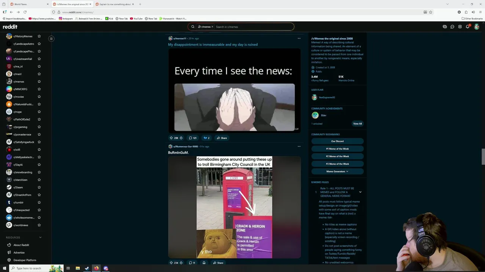Collapse Rule 1 in r/memes rules

(x=360, y=192)
